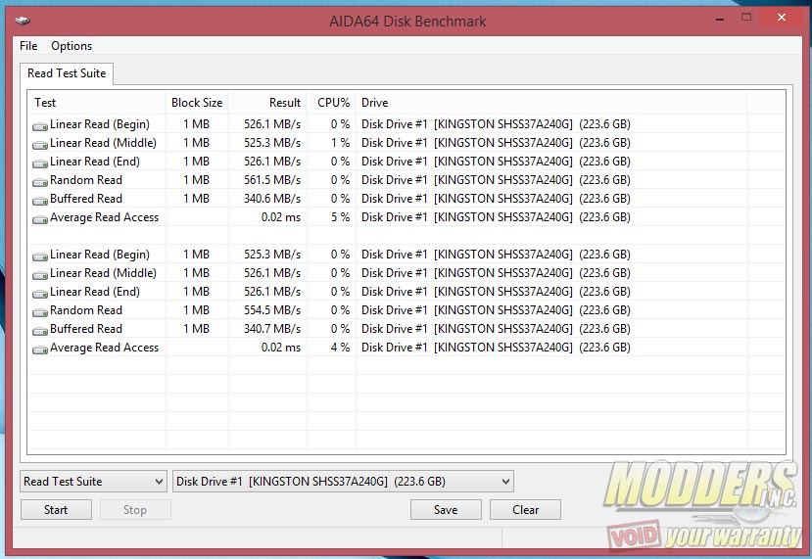The width and height of the screenshot is (812, 559).
Task: Click drive icon of the 554.5 MB/s Random Read row
Action: coord(40,312)
